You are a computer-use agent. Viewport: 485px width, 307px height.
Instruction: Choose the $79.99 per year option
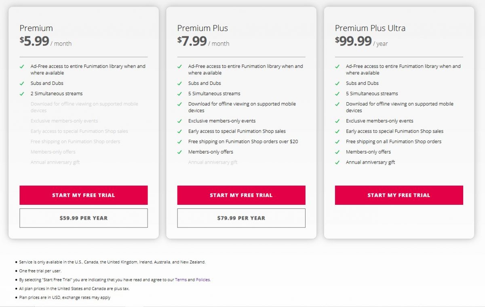(241, 218)
